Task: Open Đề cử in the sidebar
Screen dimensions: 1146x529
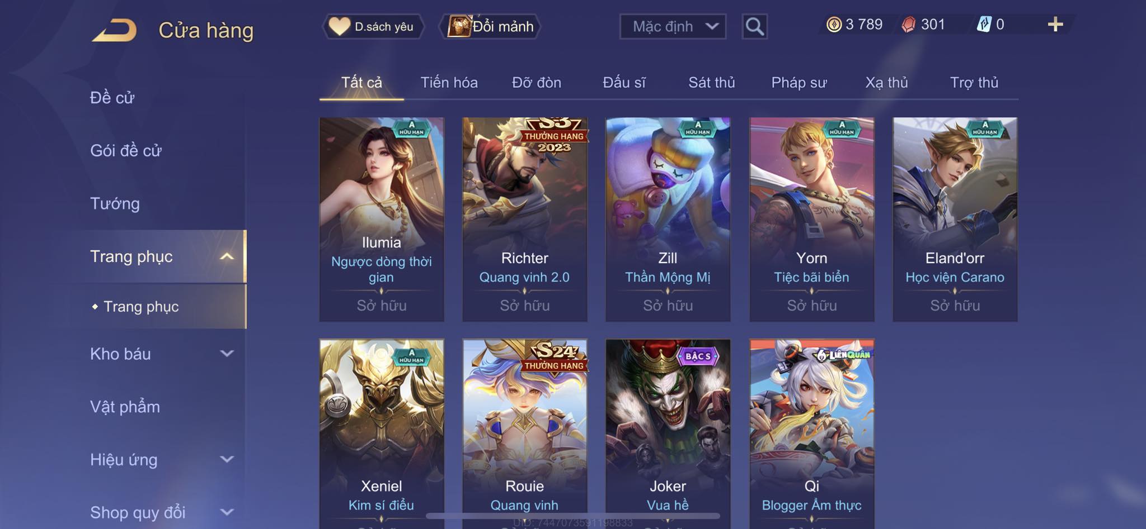Action: [x=112, y=98]
